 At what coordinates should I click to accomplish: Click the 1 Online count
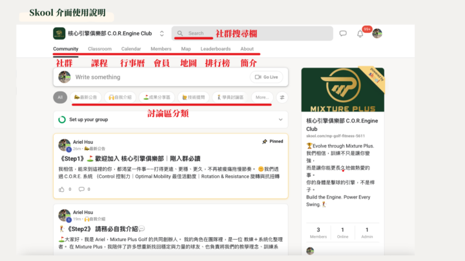pyautogui.click(x=342, y=233)
